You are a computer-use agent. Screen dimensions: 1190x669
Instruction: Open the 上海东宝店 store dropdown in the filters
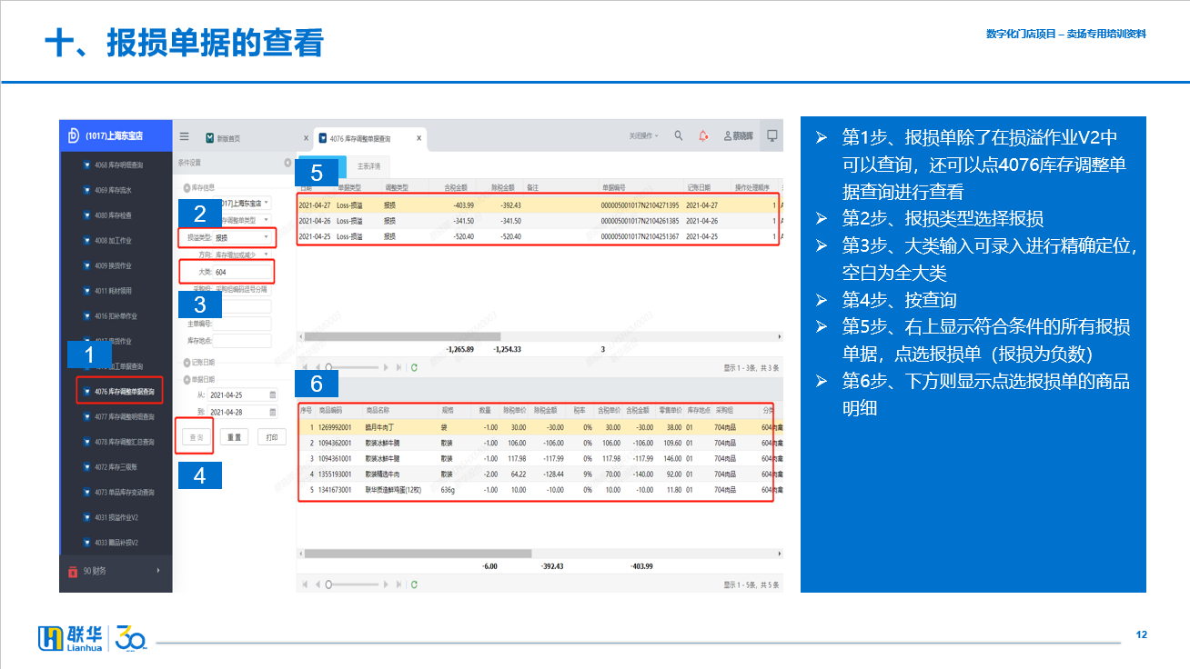click(x=267, y=204)
